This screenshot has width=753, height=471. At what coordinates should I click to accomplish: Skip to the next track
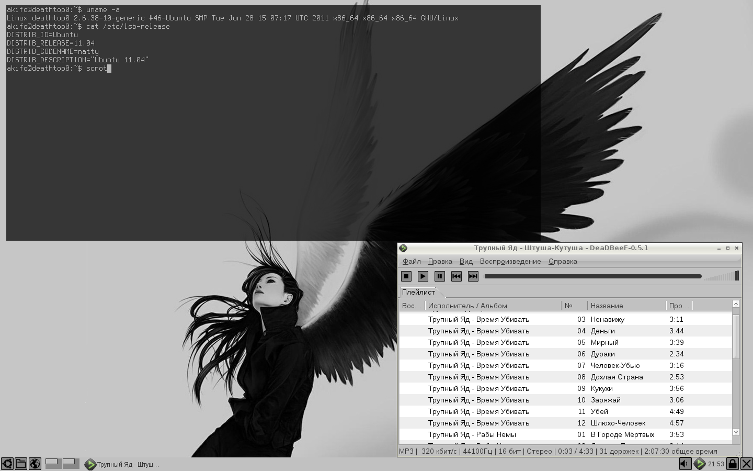point(473,276)
